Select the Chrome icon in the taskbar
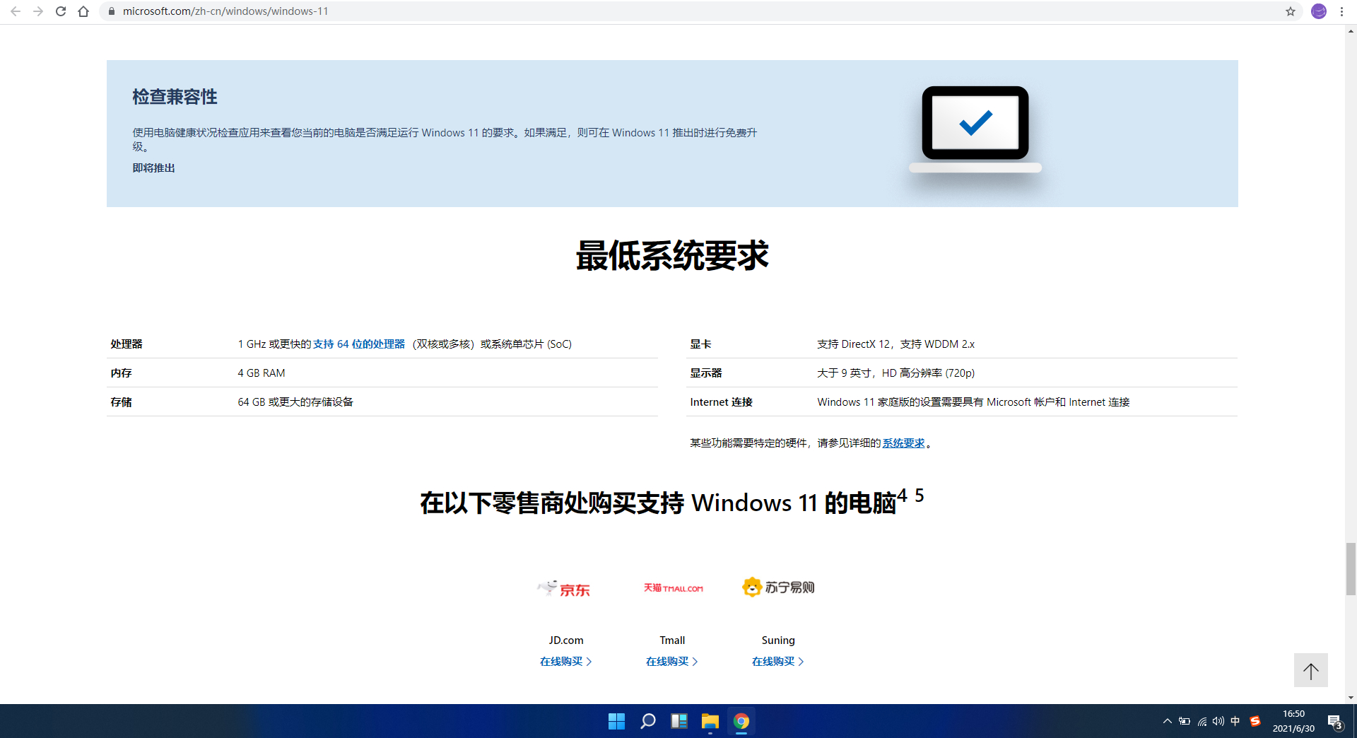Image resolution: width=1357 pixels, height=738 pixels. (x=741, y=721)
